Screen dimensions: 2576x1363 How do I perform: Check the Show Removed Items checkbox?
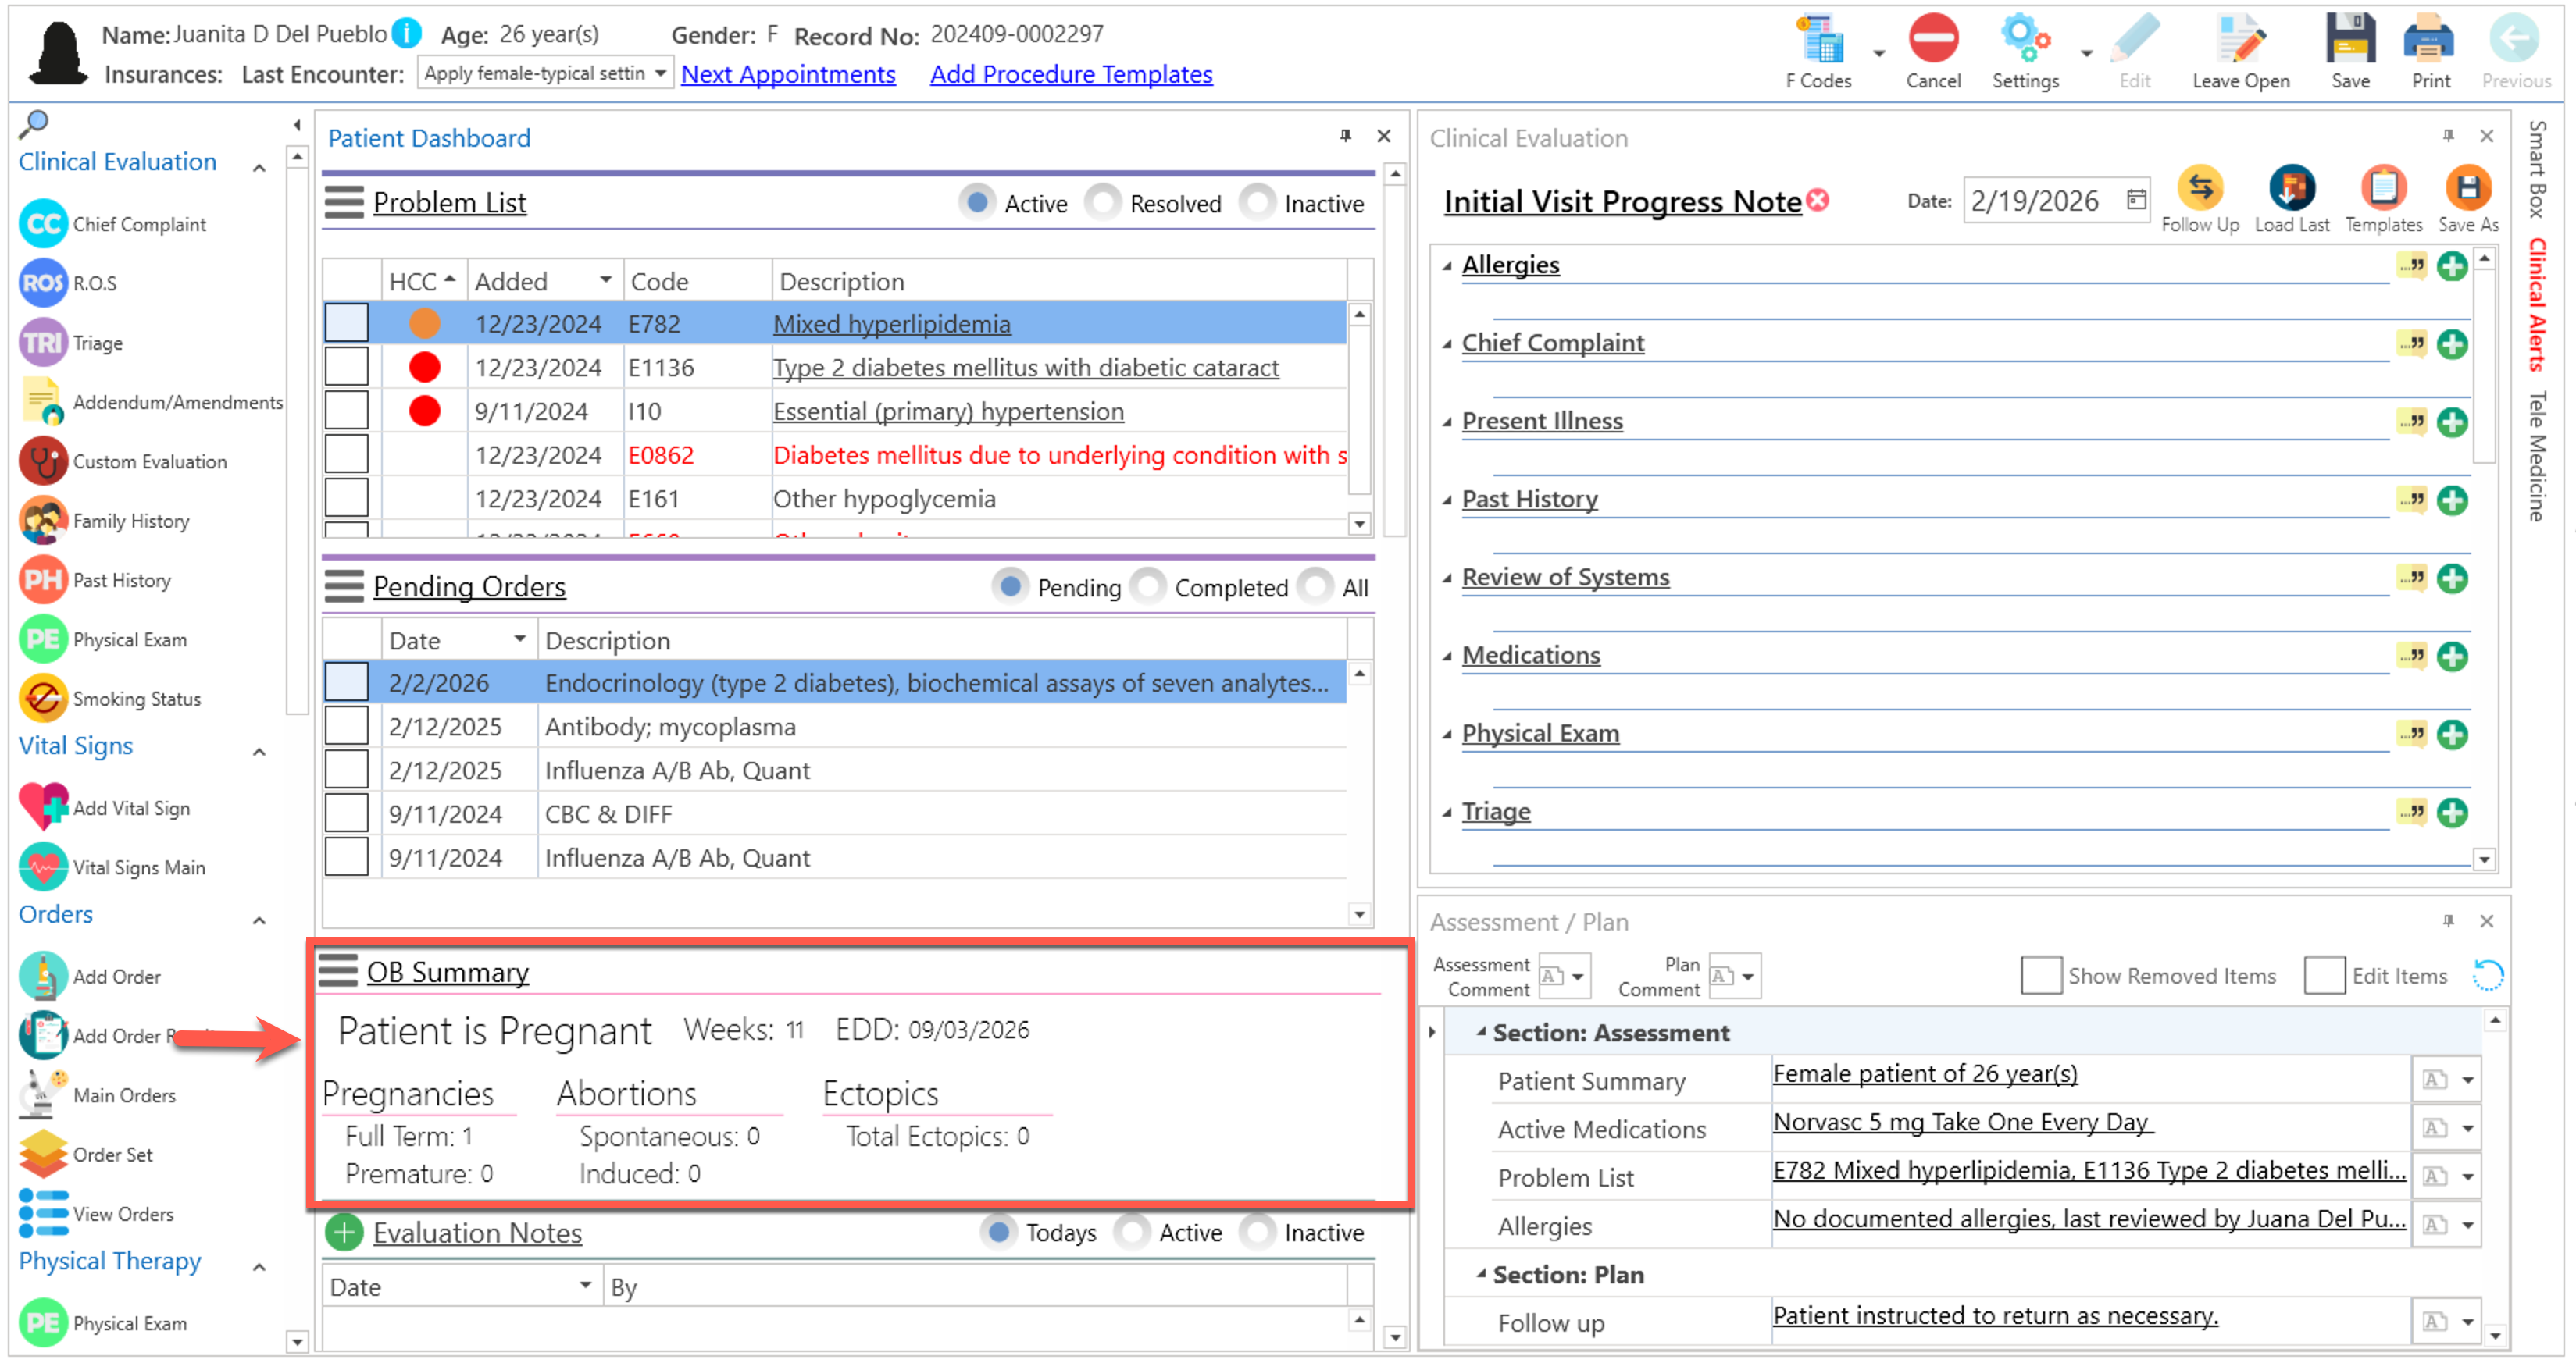(x=2040, y=975)
